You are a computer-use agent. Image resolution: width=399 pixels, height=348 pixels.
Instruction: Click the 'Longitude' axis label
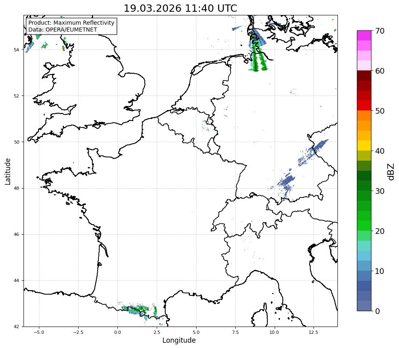pyautogui.click(x=179, y=340)
